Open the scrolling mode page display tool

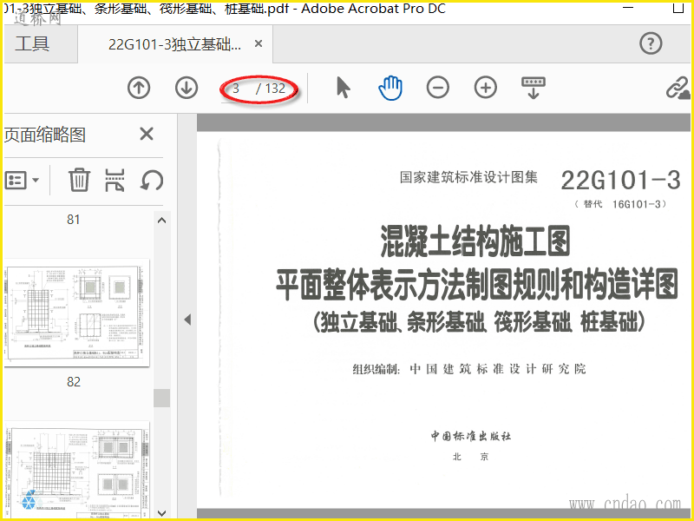(534, 88)
